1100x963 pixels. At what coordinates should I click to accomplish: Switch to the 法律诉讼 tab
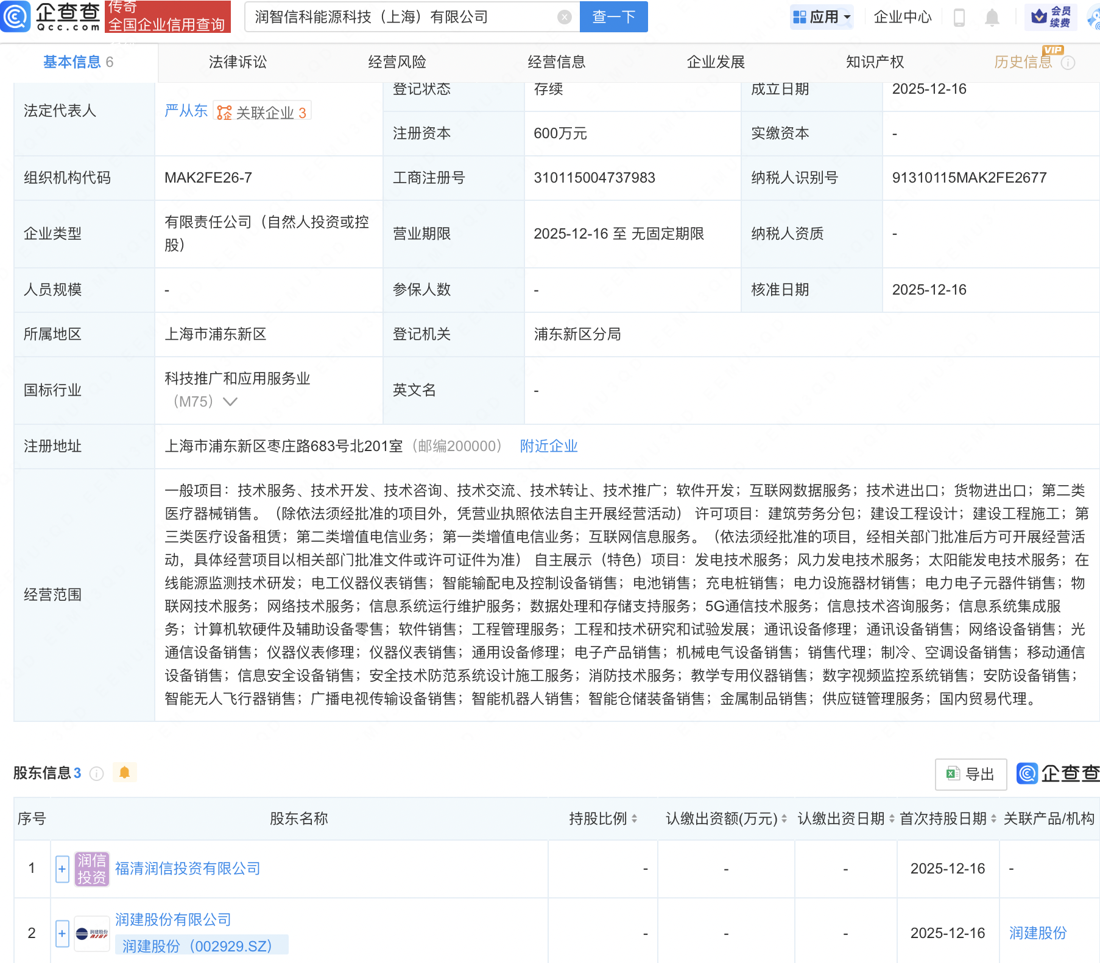click(x=238, y=62)
